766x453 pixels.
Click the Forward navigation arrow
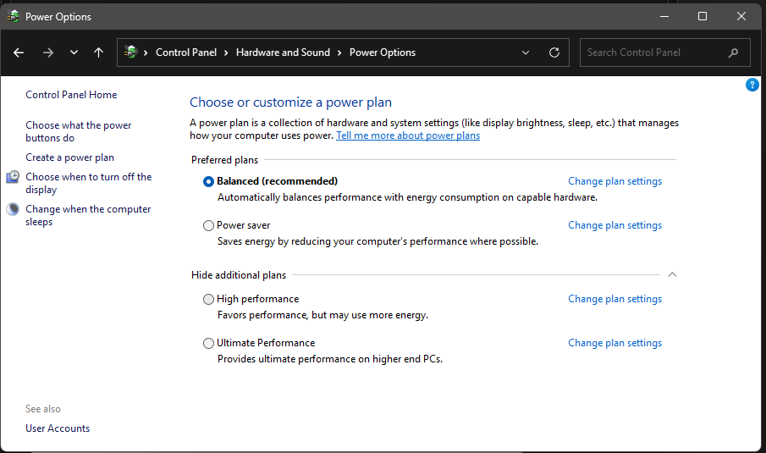[x=47, y=52]
